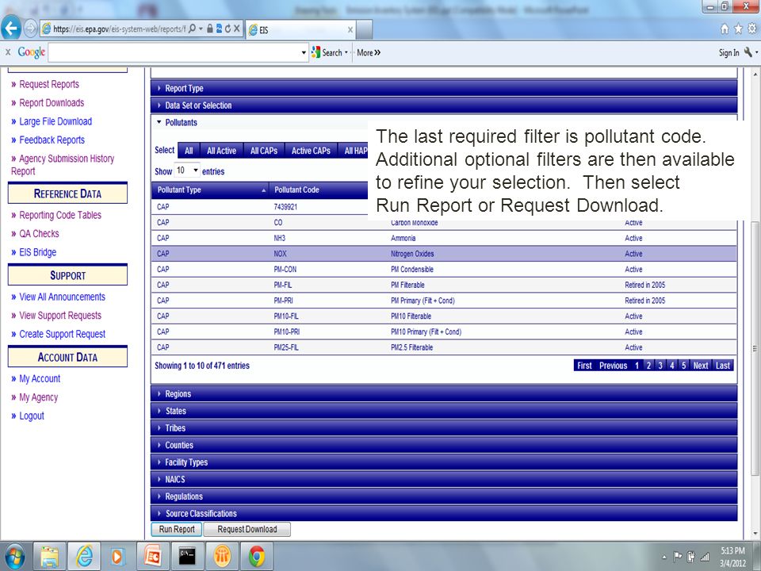Screen dimensions: 761x571
Task: Click the Windows Start orb
Action: click(14, 557)
